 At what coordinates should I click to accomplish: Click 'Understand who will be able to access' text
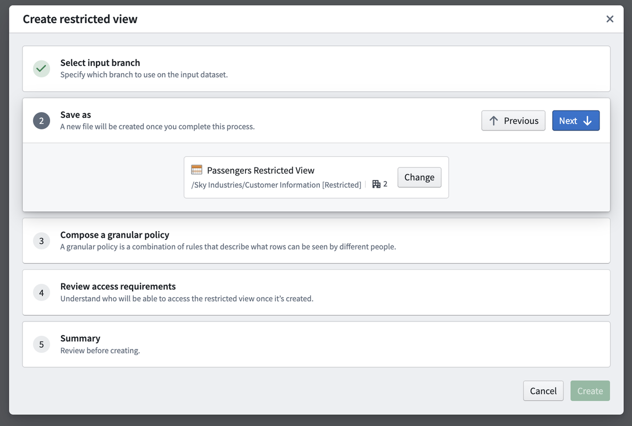coord(187,299)
